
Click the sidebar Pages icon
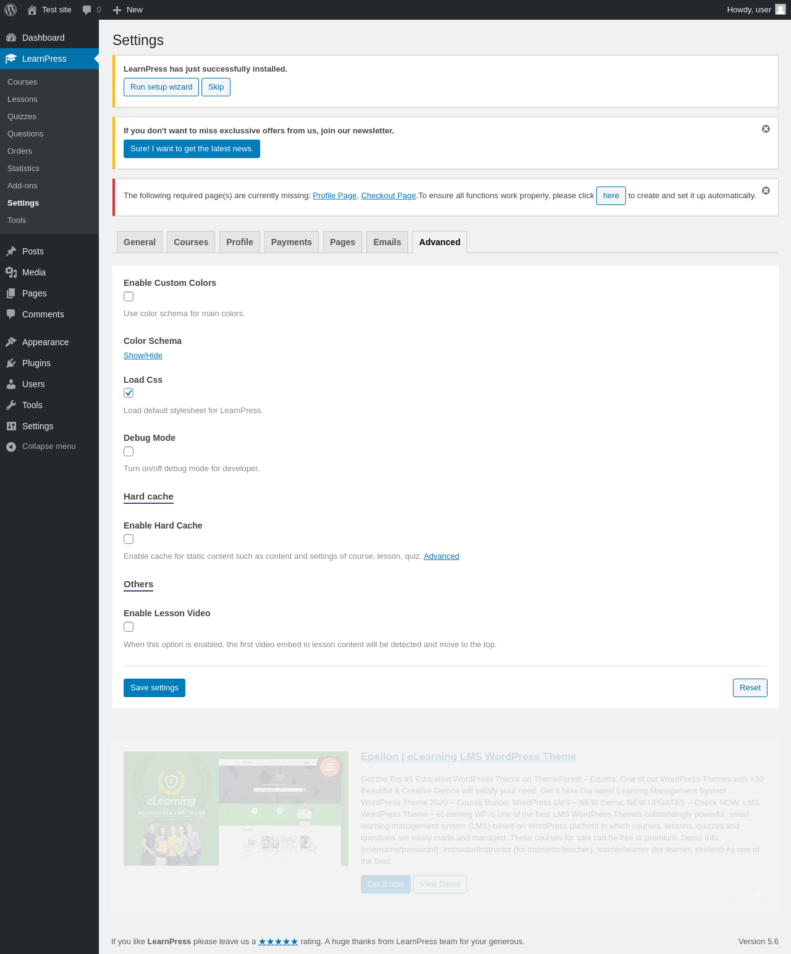tap(11, 293)
